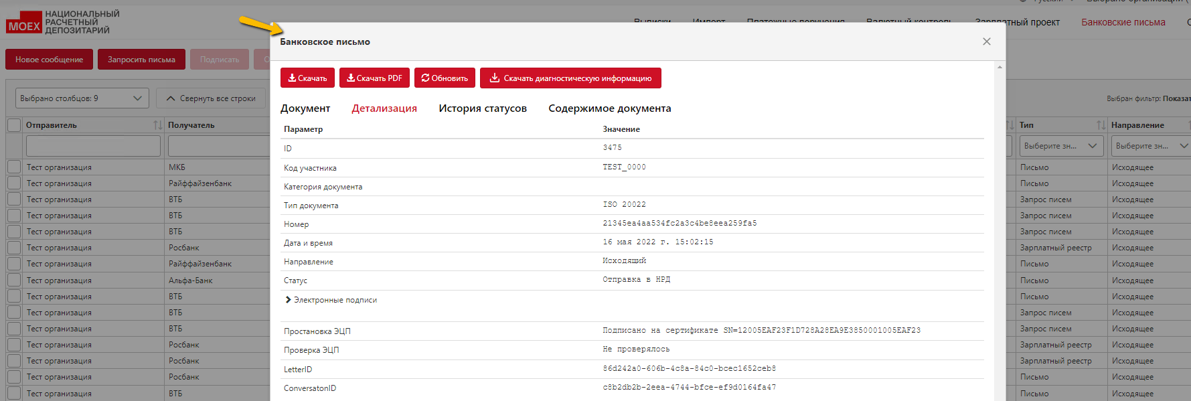The height and width of the screenshot is (401, 1191).
Task: Click the Альфа-Банк recipient cell
Action: pyautogui.click(x=191, y=280)
